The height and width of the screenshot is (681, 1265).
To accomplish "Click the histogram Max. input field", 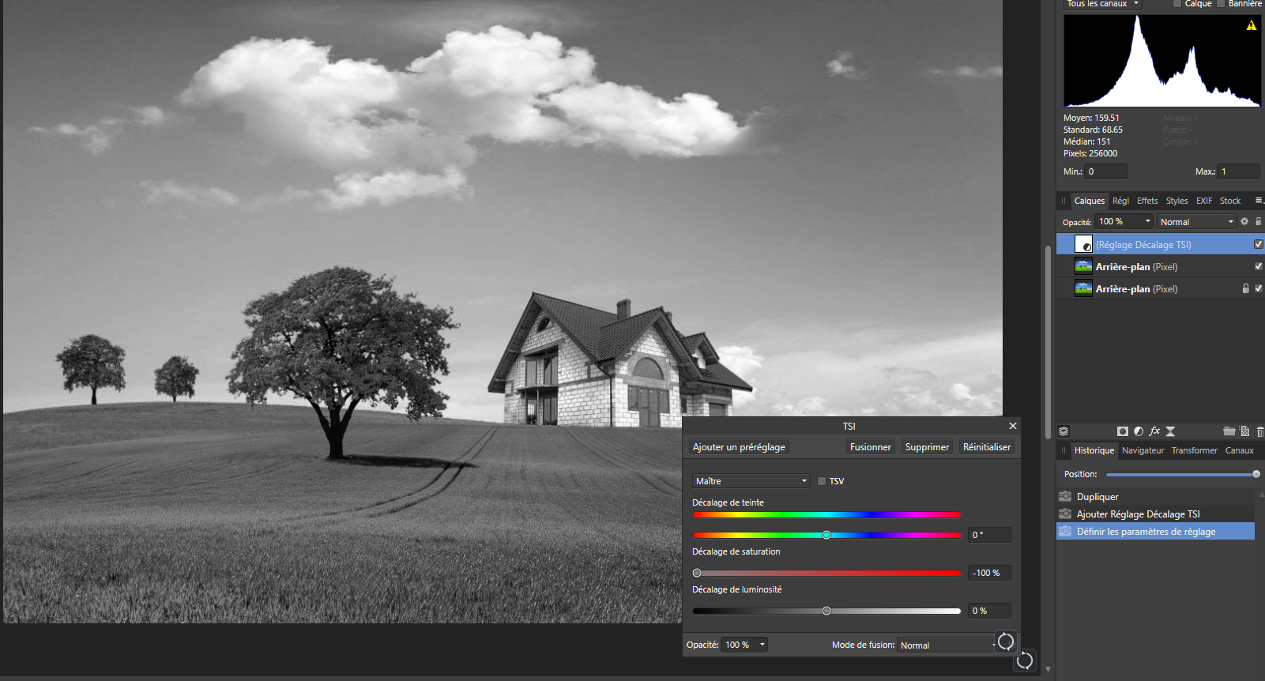I will 1239,171.
